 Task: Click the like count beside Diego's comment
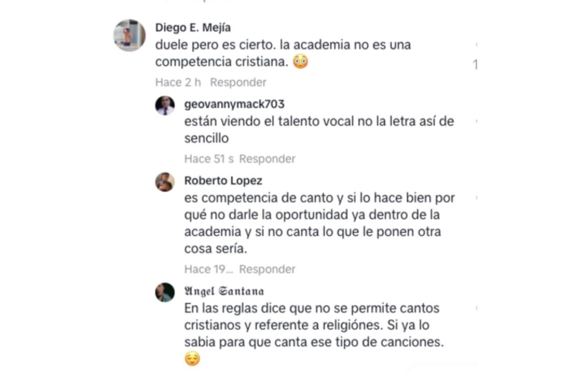click(x=475, y=65)
